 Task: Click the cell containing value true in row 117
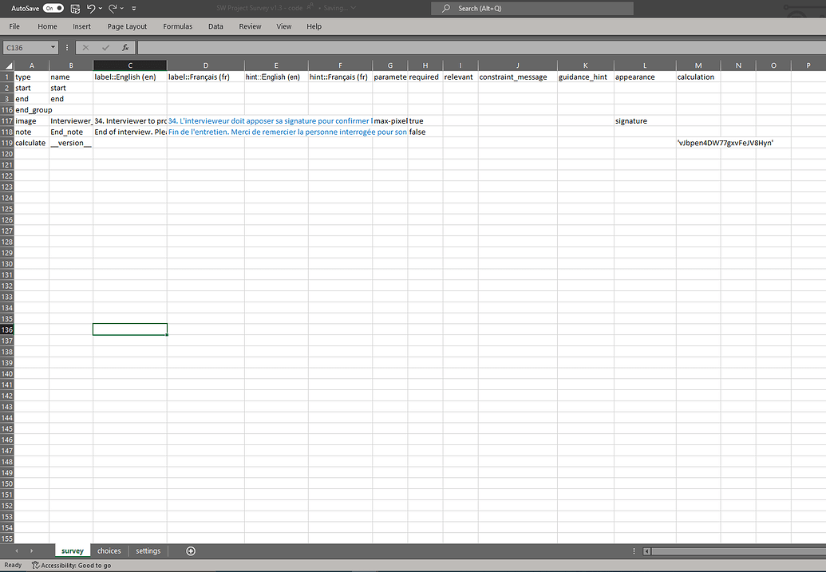[425, 120]
